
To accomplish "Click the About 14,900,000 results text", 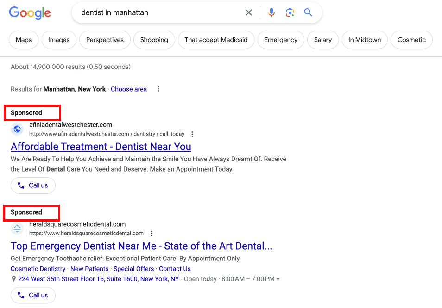I will point(71,67).
